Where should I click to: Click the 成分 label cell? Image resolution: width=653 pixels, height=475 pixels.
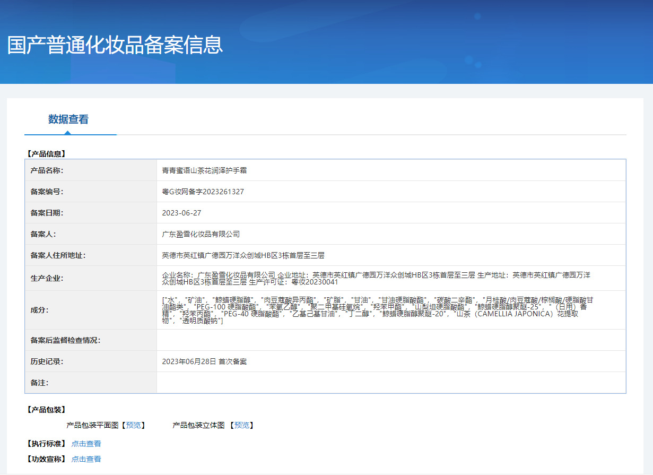click(x=91, y=310)
